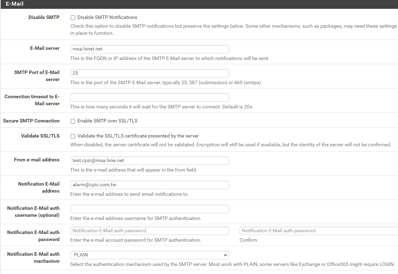Click the "From e-mail address" row label
This screenshot has width=398, height=274.
coord(37,160)
